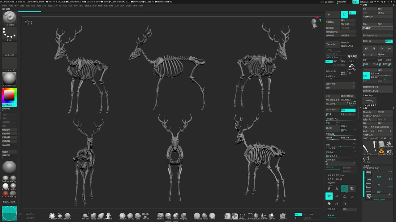Open the Alpha menu
This screenshot has height=222, width=396.
(x=5, y=6)
